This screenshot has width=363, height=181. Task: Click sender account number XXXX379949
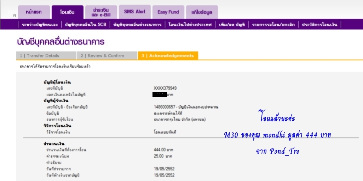coord(165,88)
